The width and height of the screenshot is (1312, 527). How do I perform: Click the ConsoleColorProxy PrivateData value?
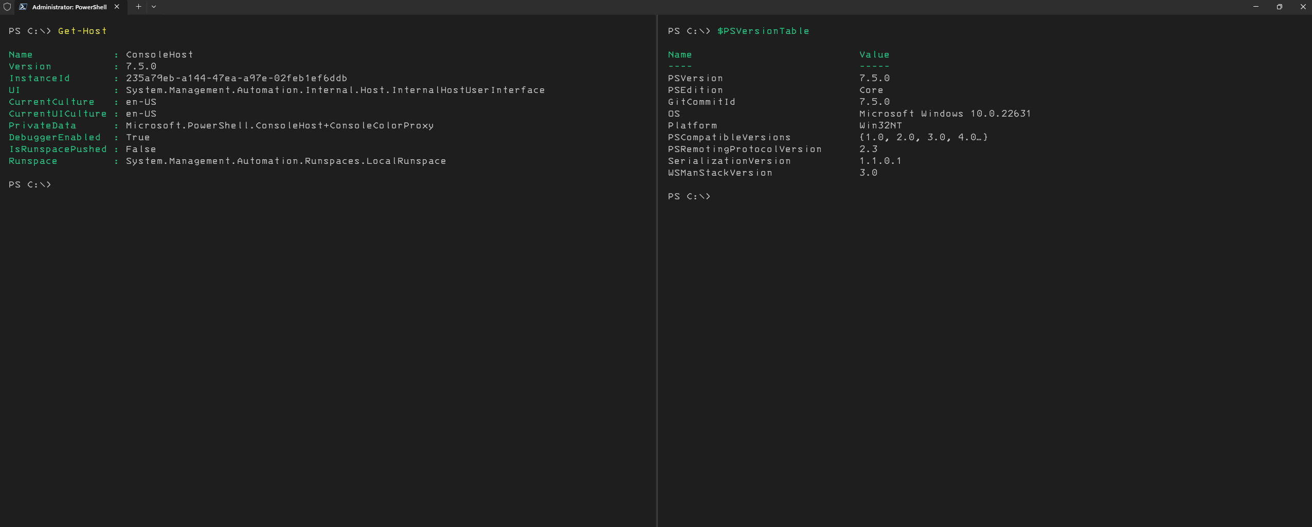[x=280, y=125]
